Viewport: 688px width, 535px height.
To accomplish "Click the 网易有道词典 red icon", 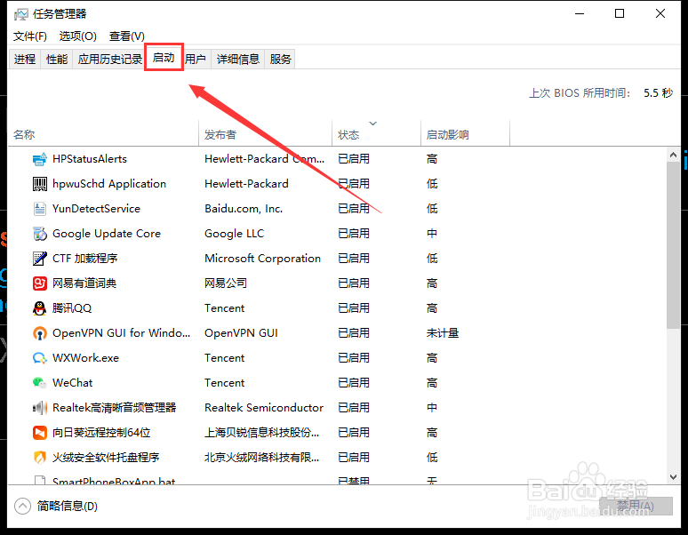I will (x=39, y=283).
